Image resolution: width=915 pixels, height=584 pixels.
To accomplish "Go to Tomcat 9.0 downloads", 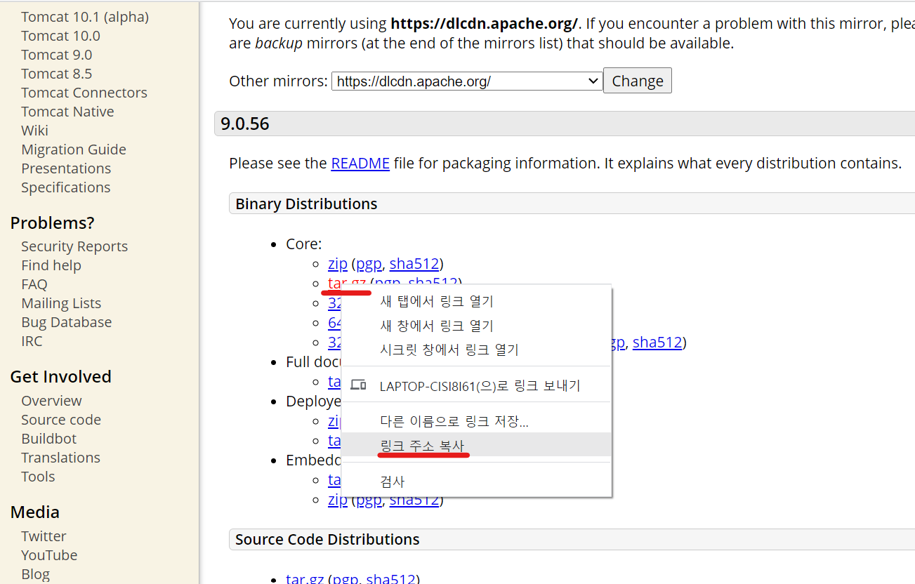I will (x=56, y=55).
